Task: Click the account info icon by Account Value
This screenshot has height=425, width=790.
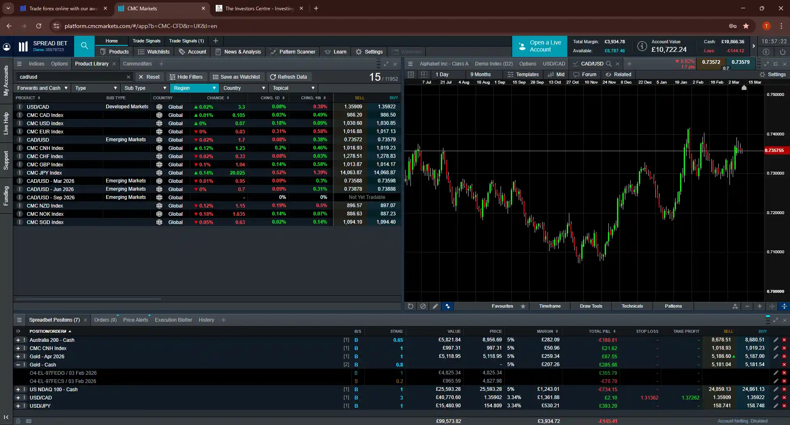Action: click(642, 46)
